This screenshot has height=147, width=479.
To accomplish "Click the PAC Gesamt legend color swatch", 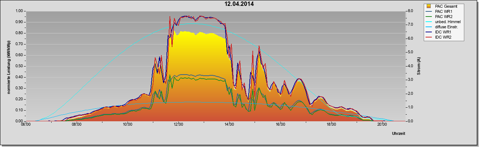I will click(429, 6).
